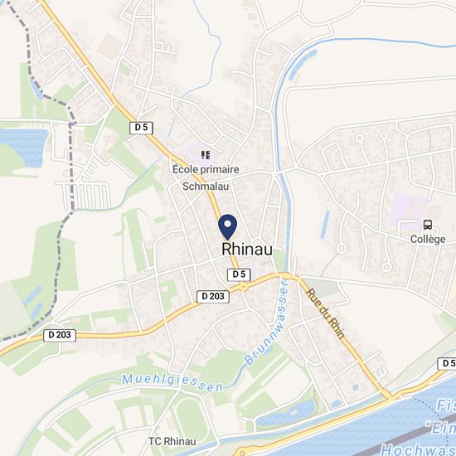Viewport: 456px width, 456px height.
Task: Click the Collège text label
Action: [x=428, y=240]
